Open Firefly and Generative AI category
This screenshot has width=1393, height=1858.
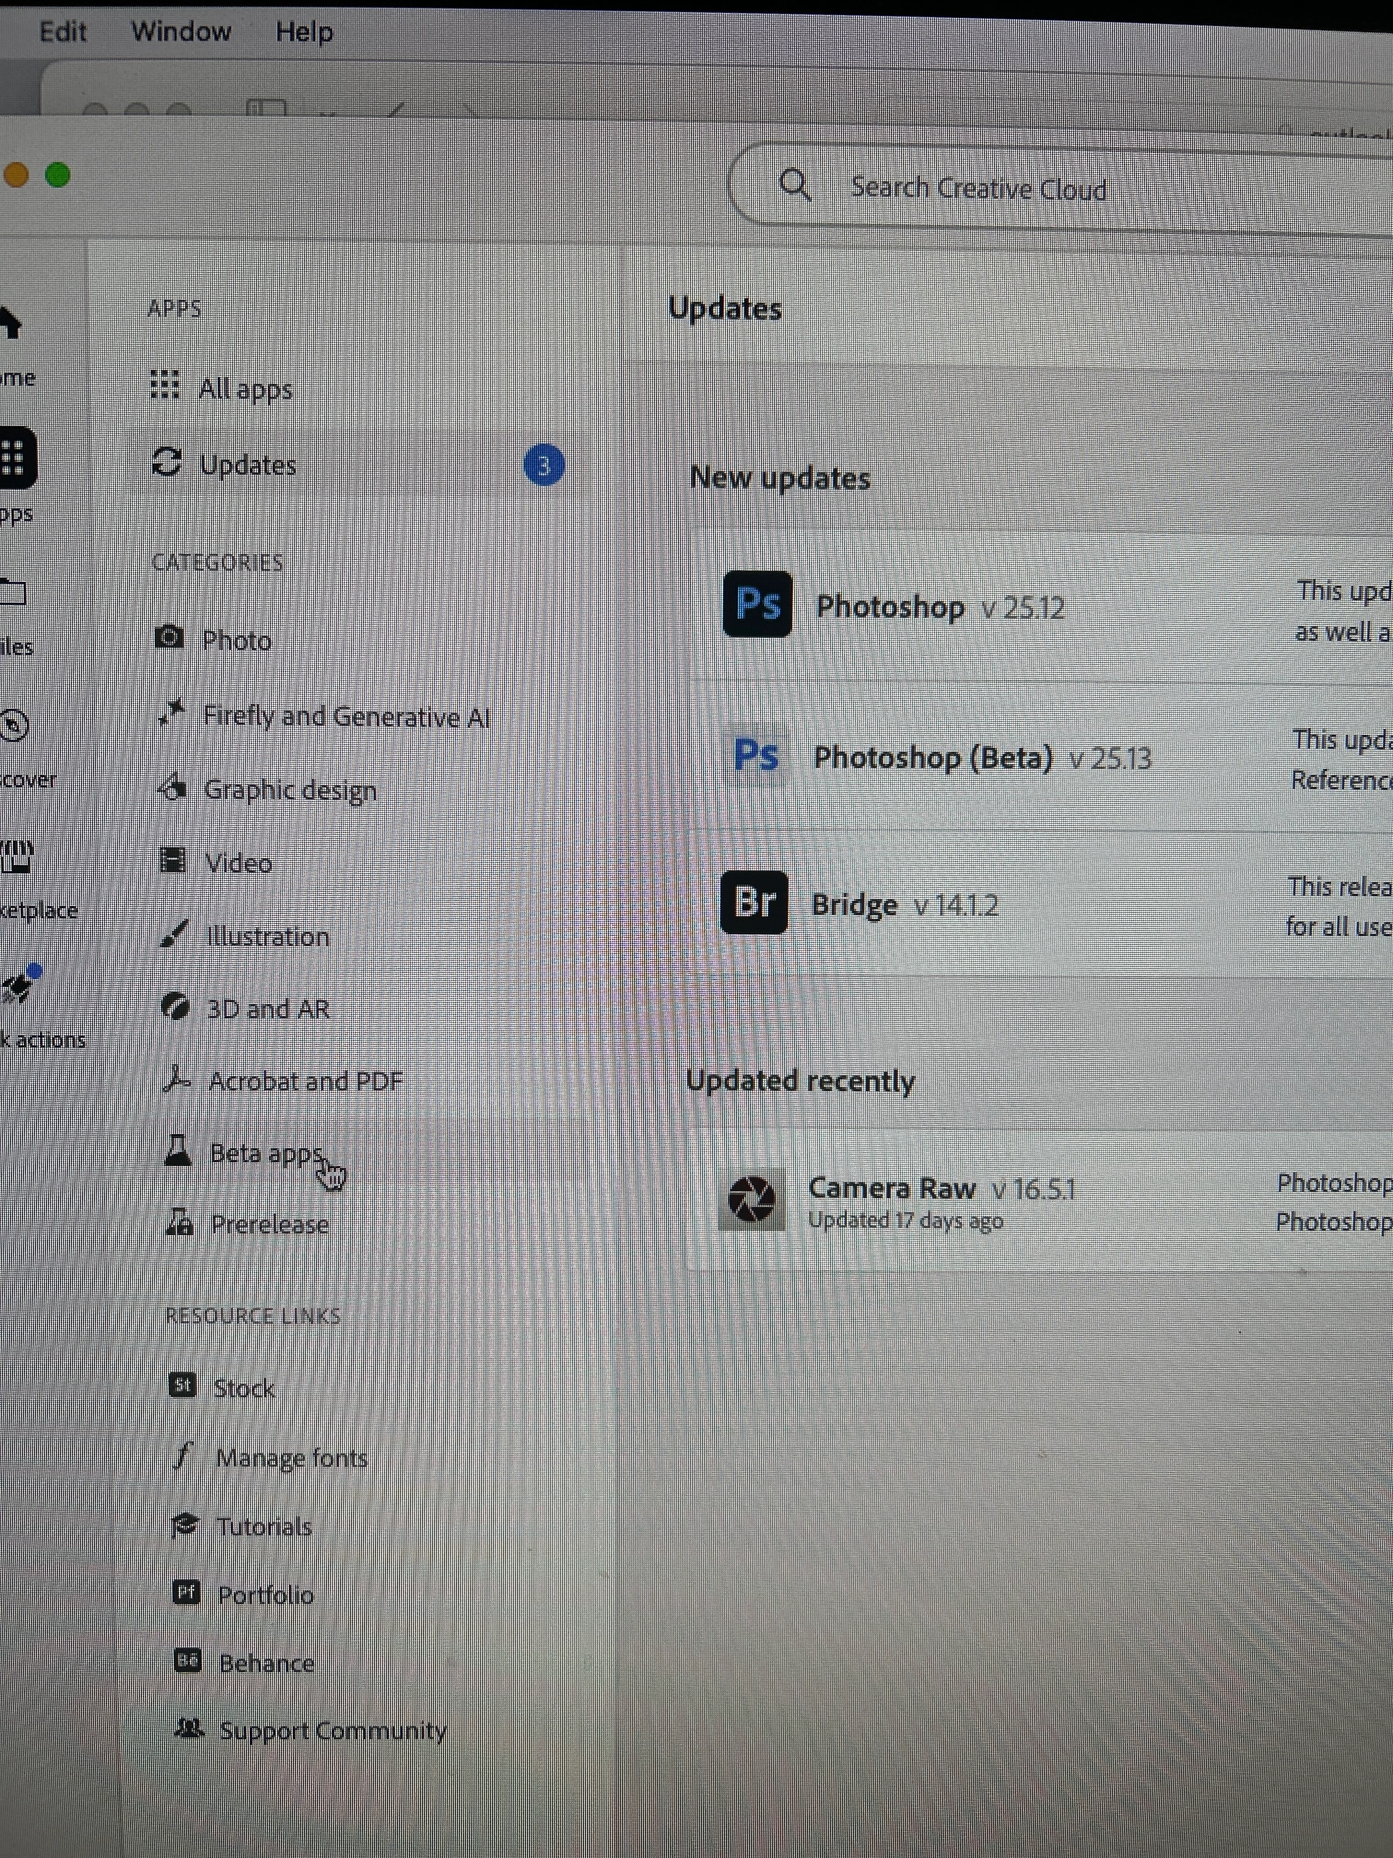click(x=346, y=717)
